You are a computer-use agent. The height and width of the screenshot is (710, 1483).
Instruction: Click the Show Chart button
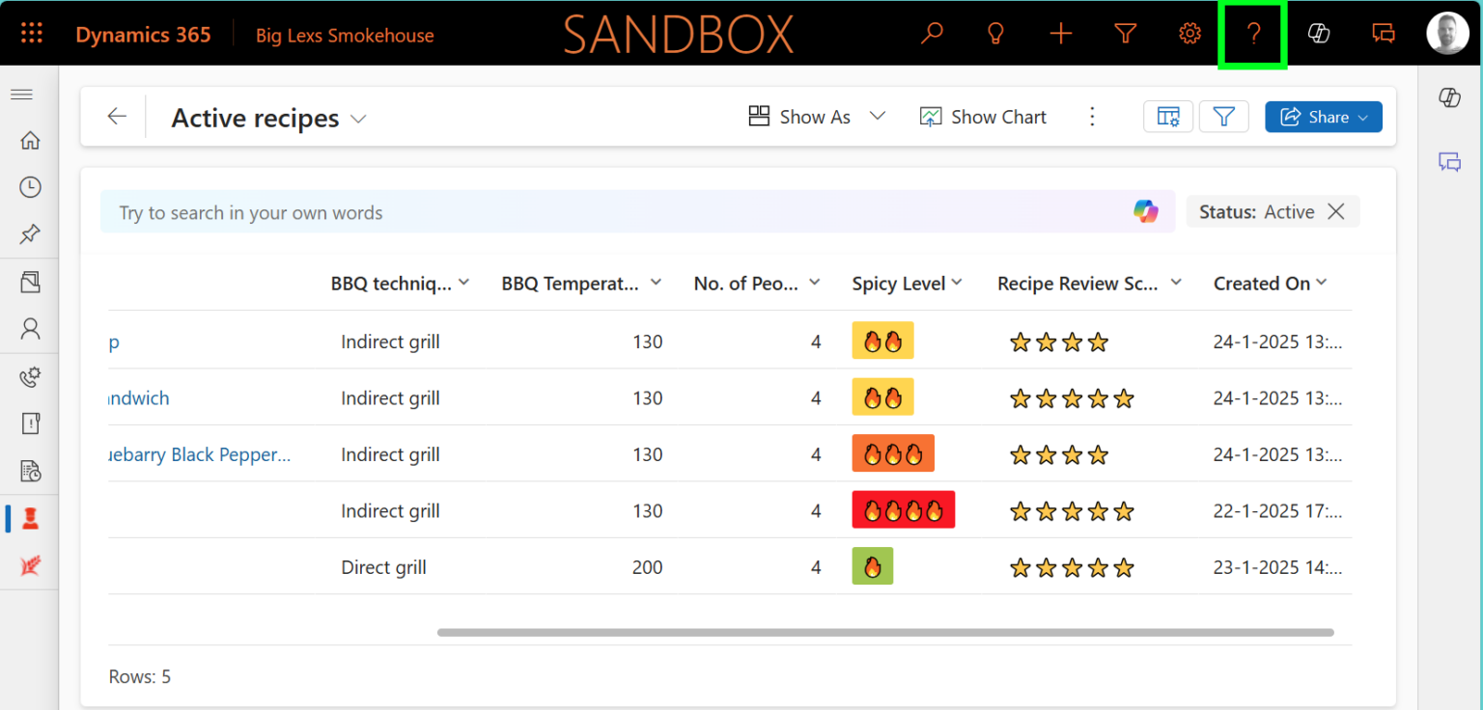[x=983, y=117]
